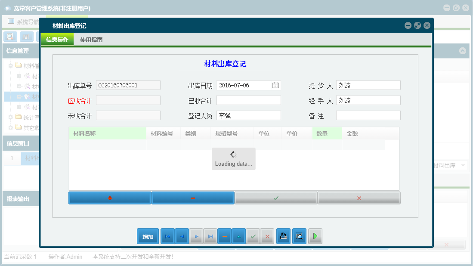Jump to last record with the last-record icon

pyautogui.click(x=210, y=236)
